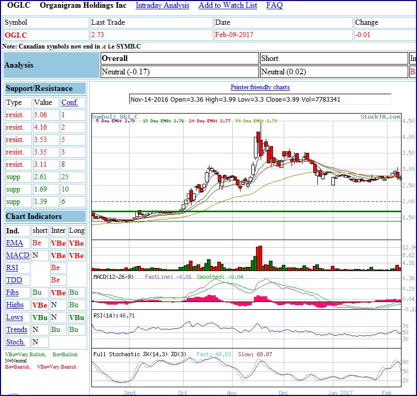The width and height of the screenshot is (417, 396).
Task: Open the EMA indicator details
Action: tap(14, 243)
